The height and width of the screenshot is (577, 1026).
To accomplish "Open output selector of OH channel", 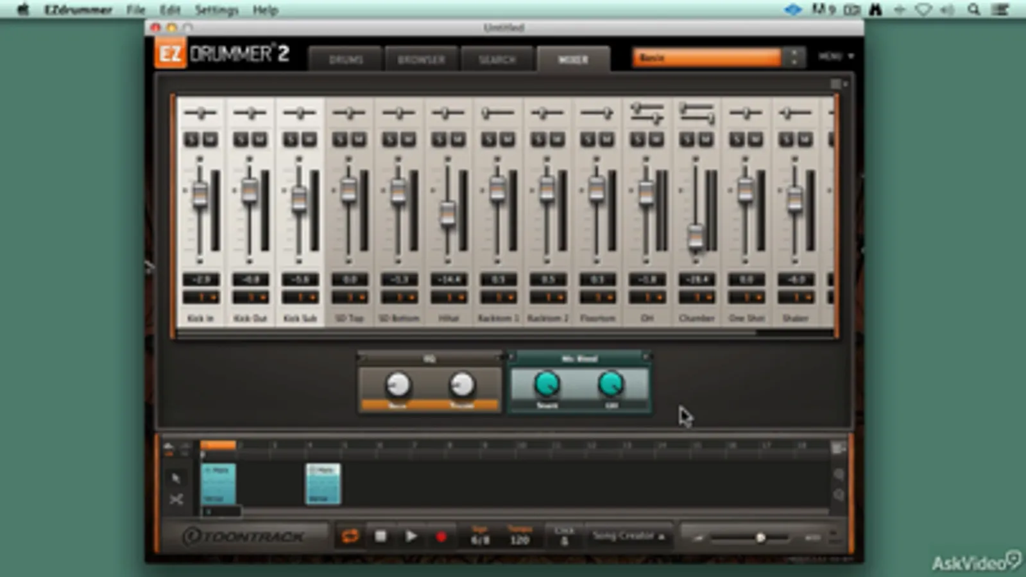I will [647, 297].
